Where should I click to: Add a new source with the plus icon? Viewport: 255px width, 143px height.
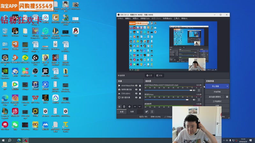point(119,106)
